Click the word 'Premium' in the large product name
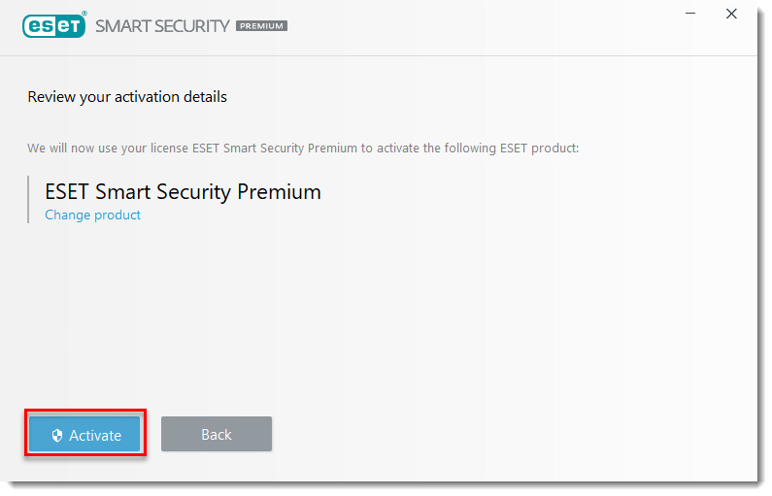Screen dimensions: 772x496 (x=280, y=192)
